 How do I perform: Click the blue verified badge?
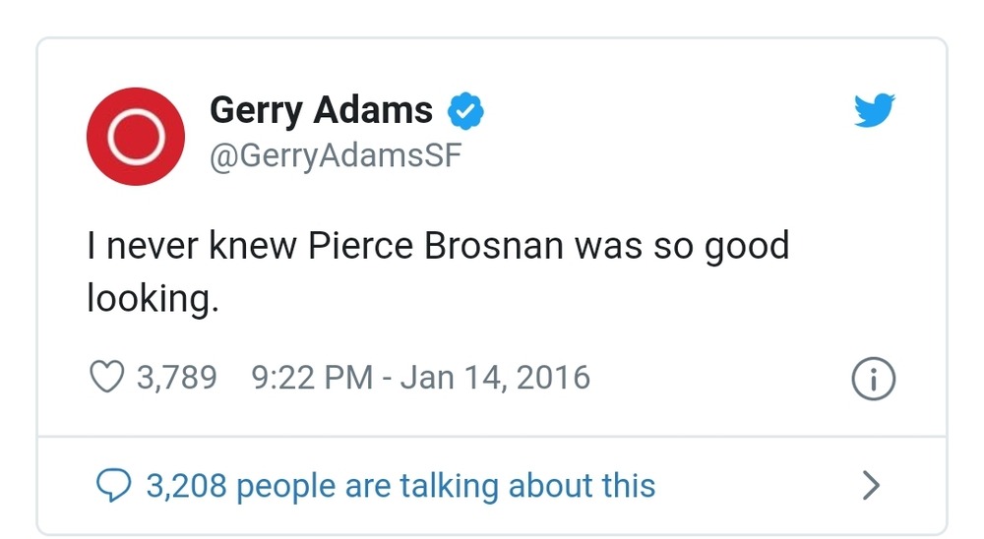465,111
